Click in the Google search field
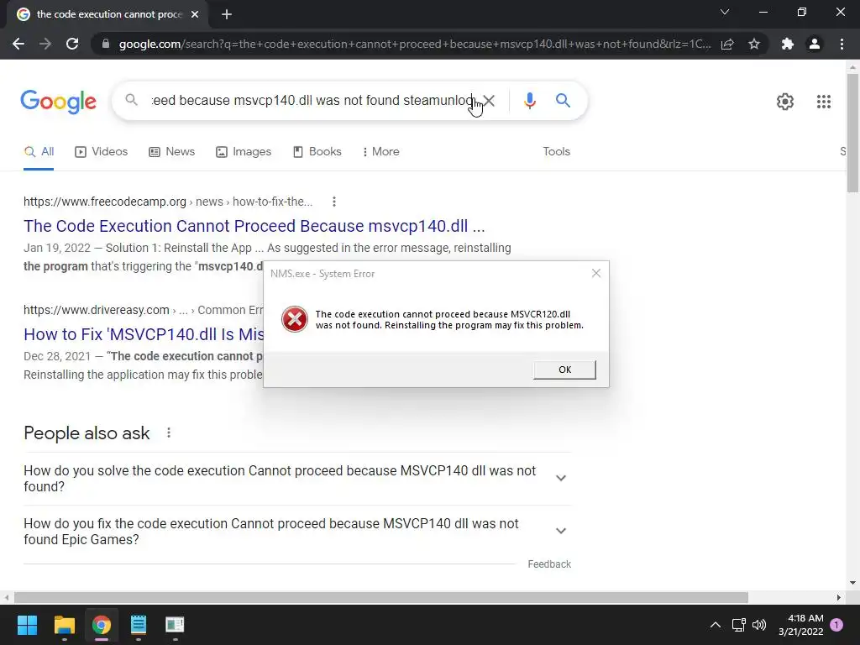 [312, 101]
